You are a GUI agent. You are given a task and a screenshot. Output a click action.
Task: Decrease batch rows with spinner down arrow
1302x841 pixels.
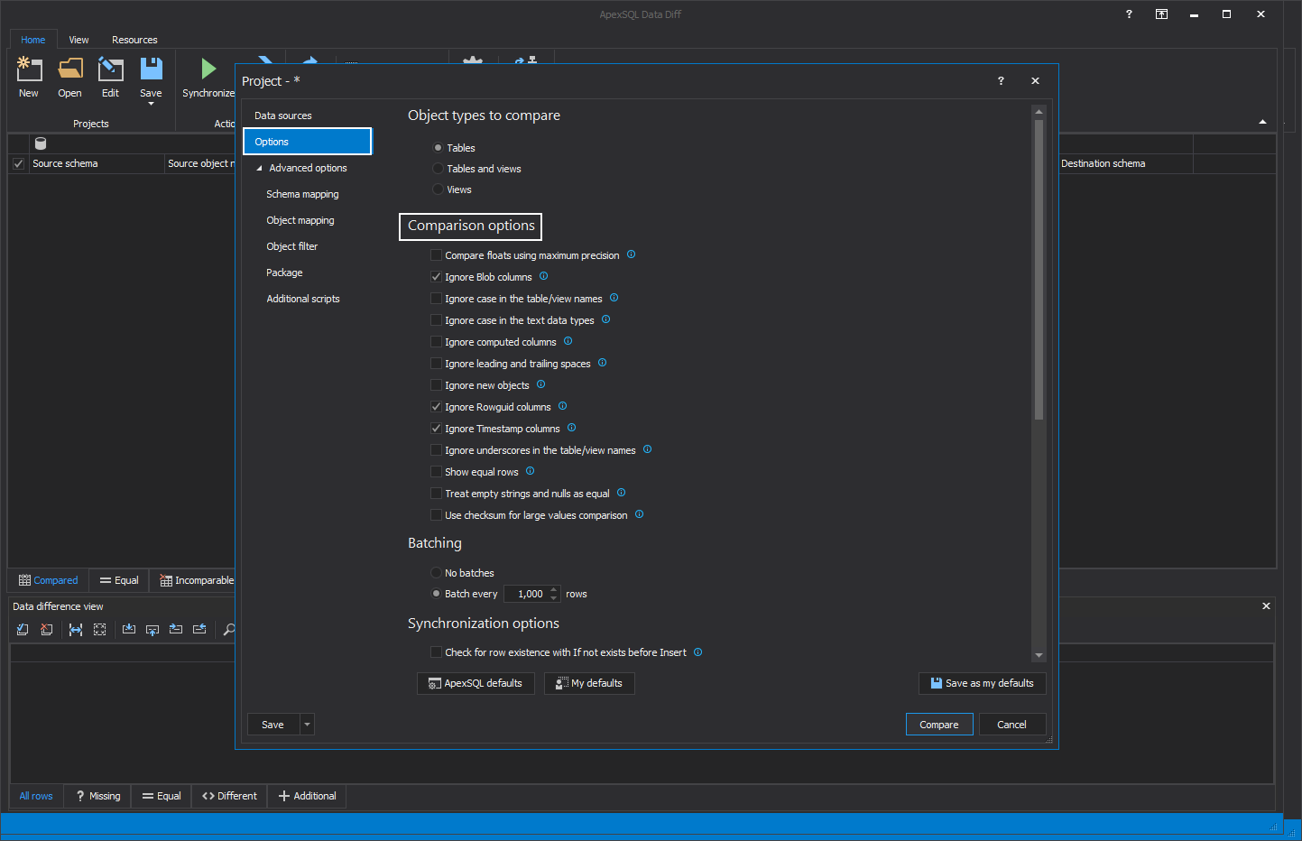[554, 598]
